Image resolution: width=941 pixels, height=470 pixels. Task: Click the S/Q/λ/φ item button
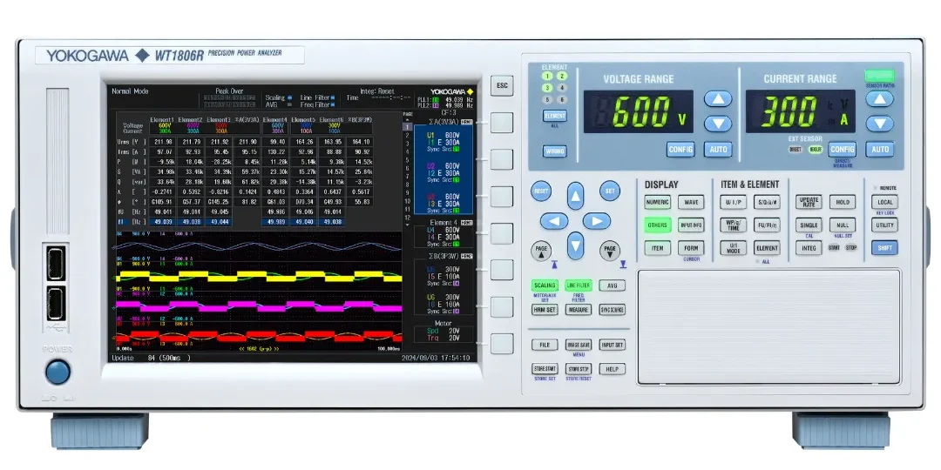[767, 203]
